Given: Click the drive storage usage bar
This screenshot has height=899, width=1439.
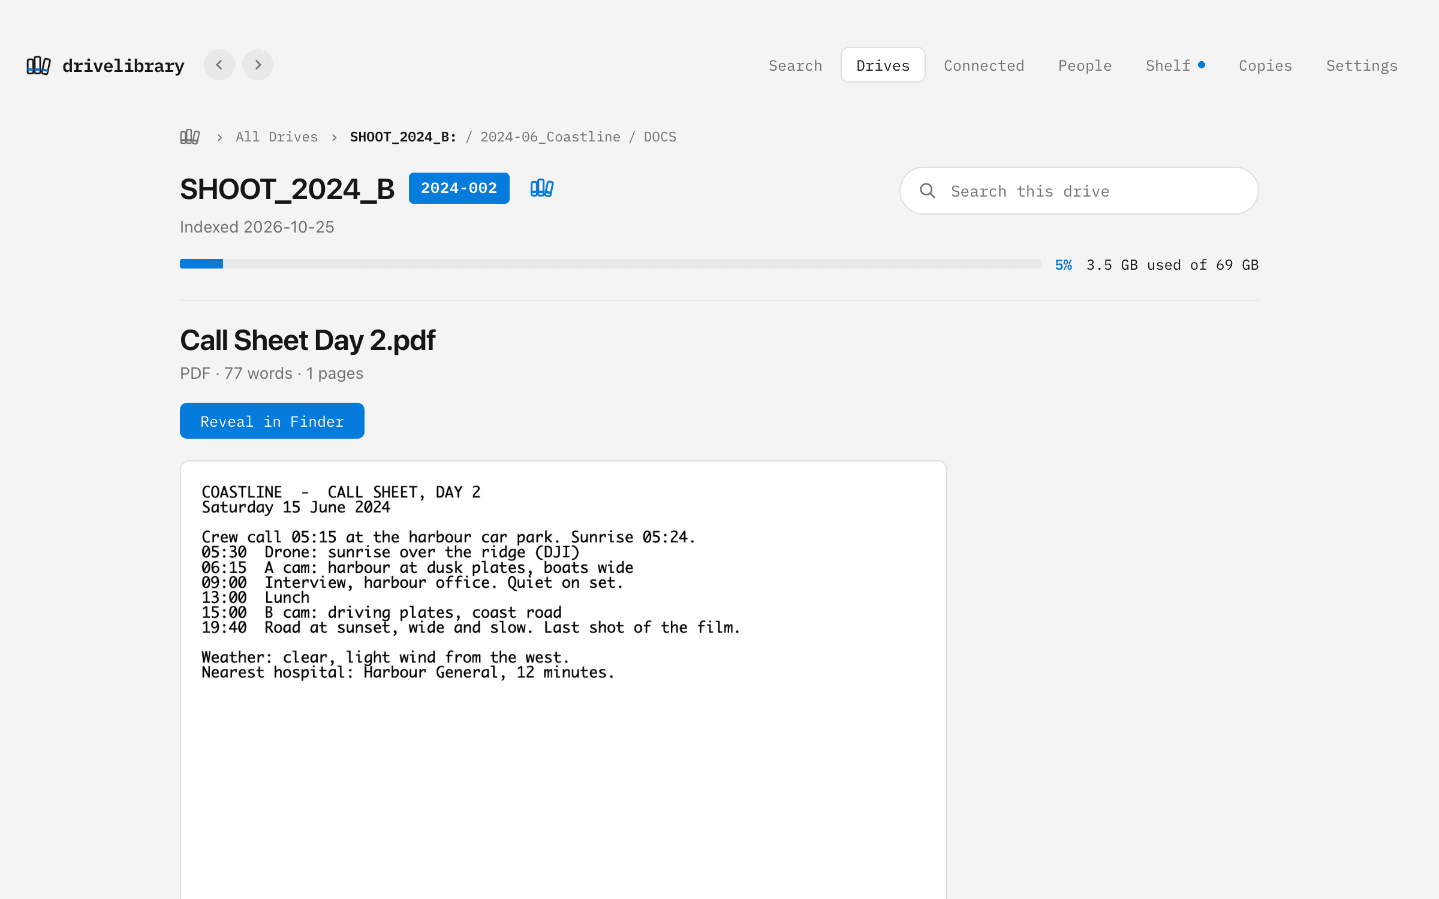Looking at the screenshot, I should (x=610, y=264).
